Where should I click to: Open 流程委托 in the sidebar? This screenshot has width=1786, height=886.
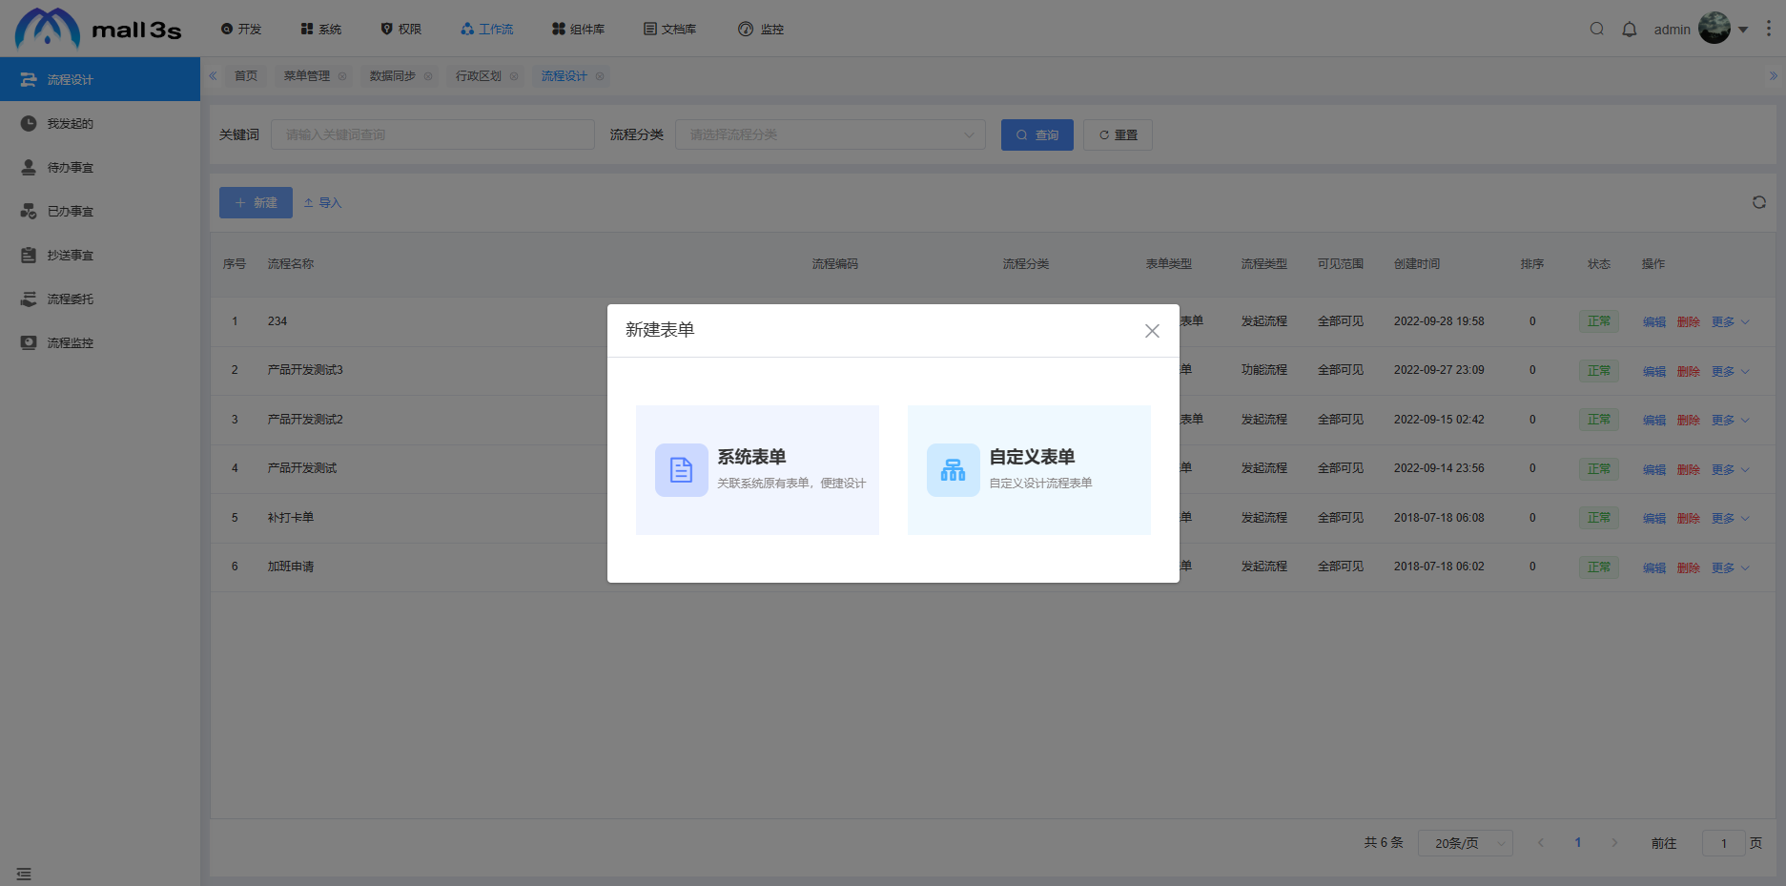click(100, 299)
